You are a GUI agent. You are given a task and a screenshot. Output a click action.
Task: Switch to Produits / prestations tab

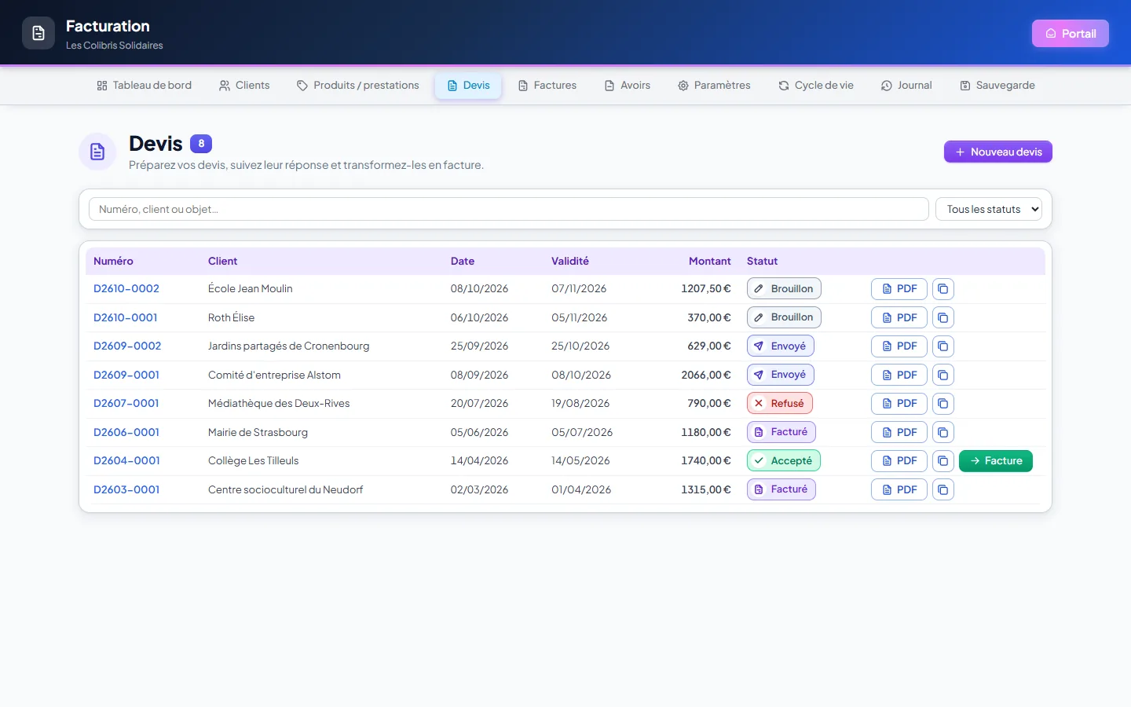point(358,86)
